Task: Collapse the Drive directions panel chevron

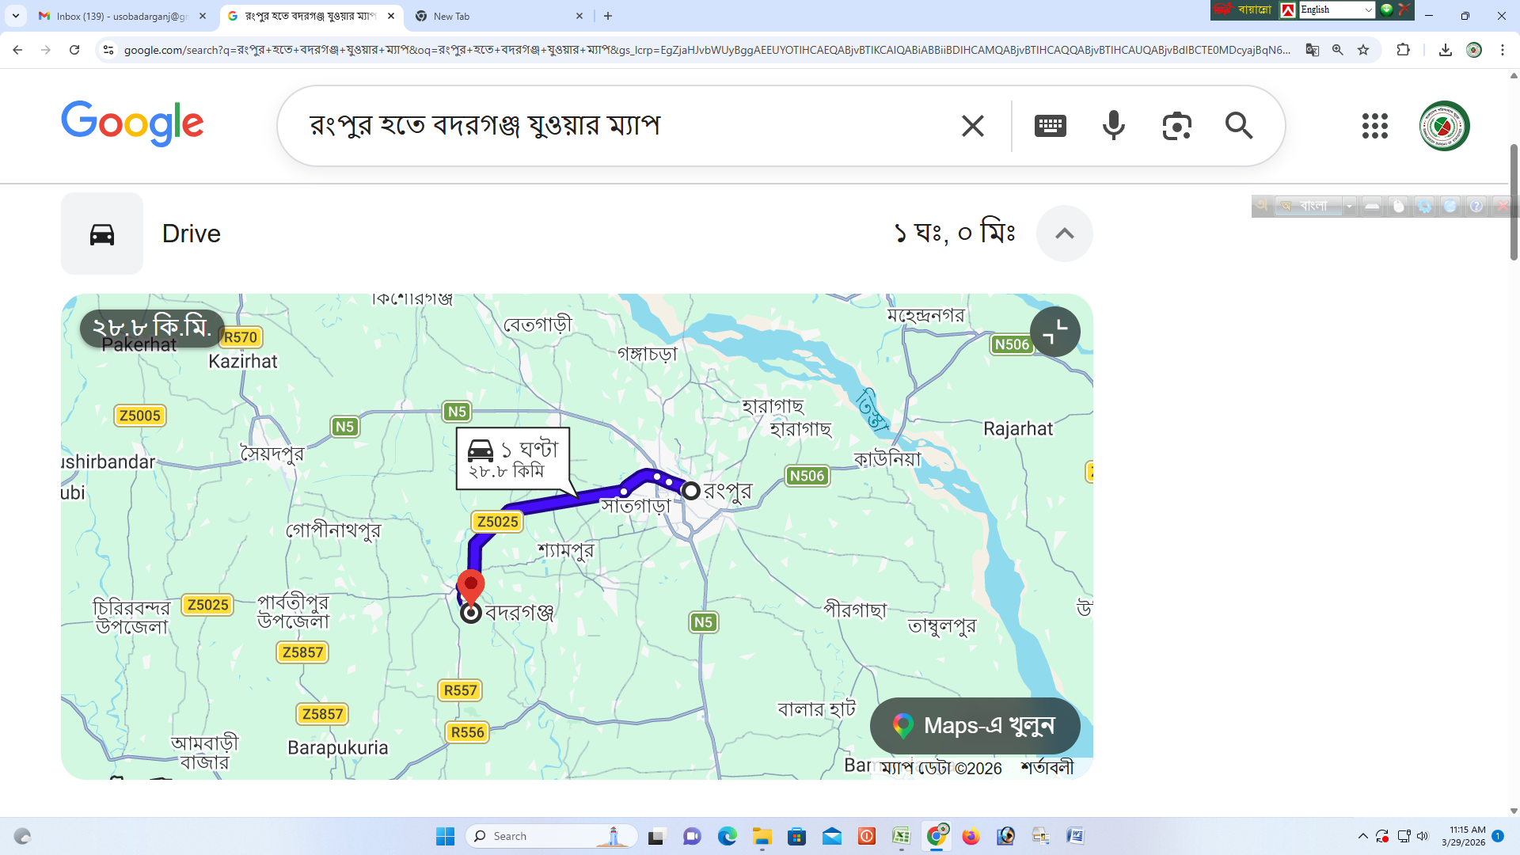Action: point(1064,234)
